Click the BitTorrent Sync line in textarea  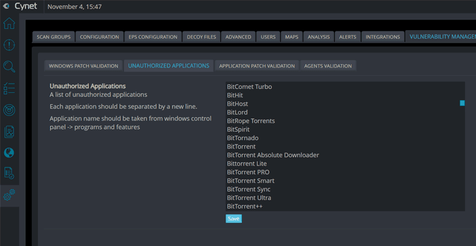pos(248,189)
